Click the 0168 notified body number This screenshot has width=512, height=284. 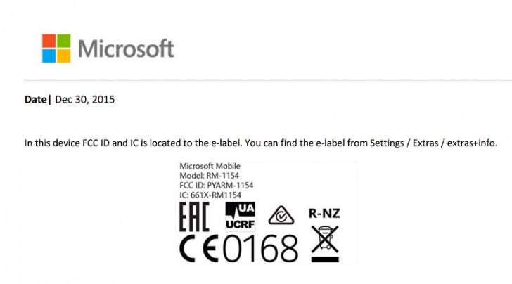(x=262, y=249)
